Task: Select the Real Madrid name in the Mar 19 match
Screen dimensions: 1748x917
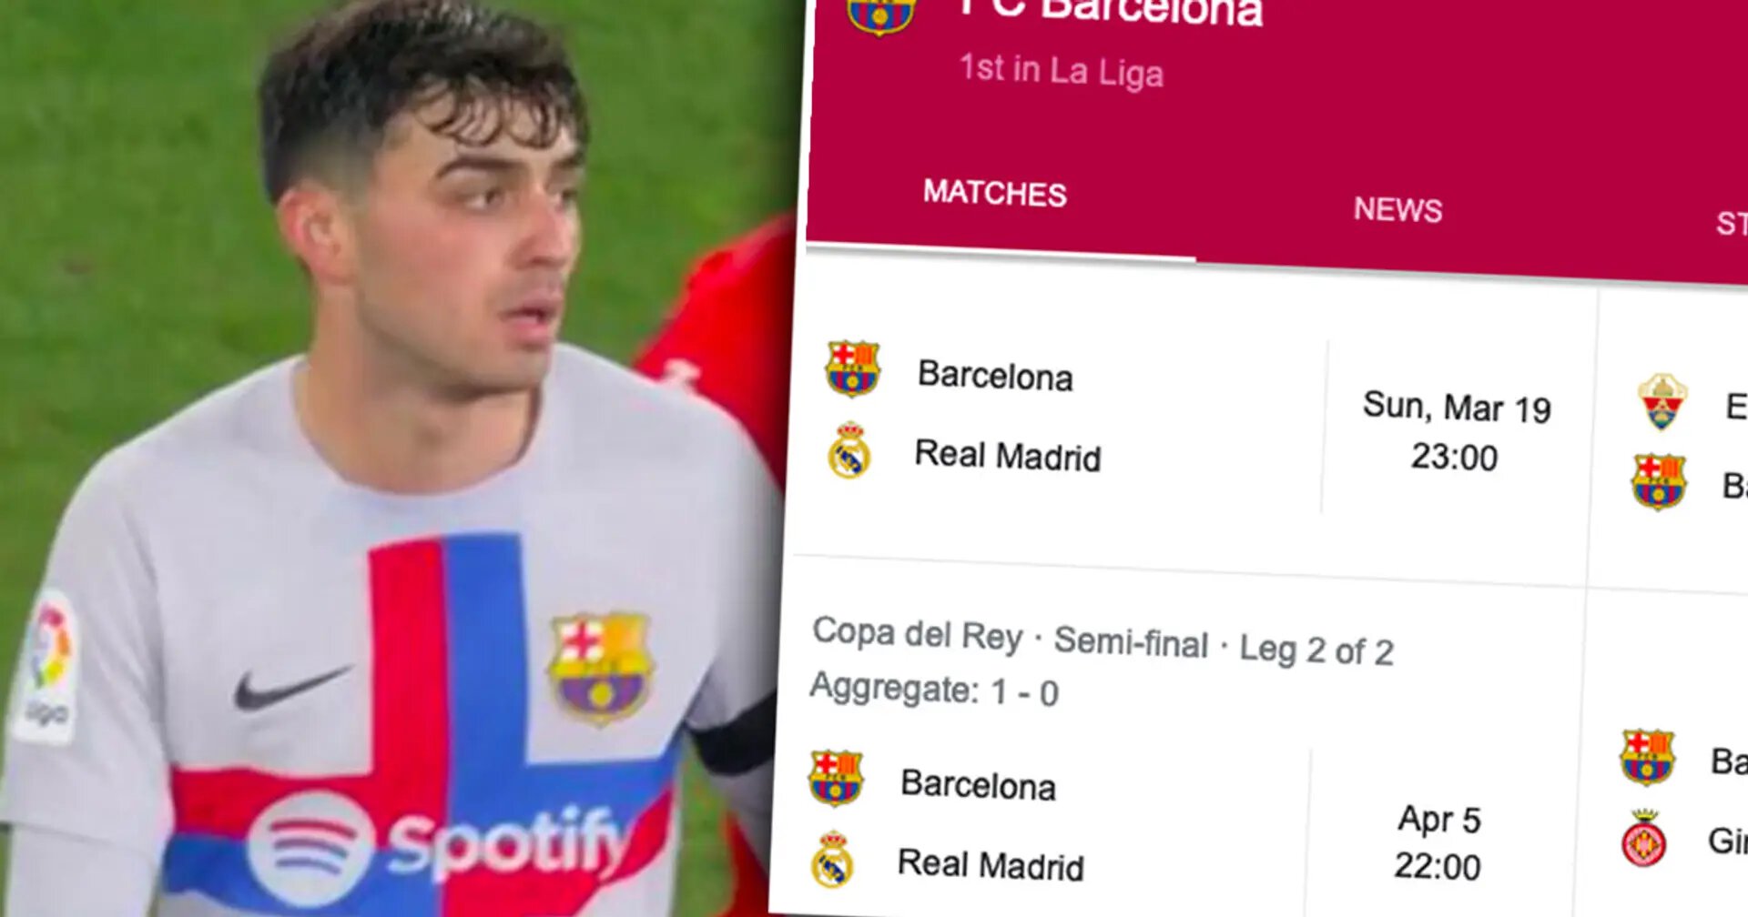Action: coord(1008,455)
